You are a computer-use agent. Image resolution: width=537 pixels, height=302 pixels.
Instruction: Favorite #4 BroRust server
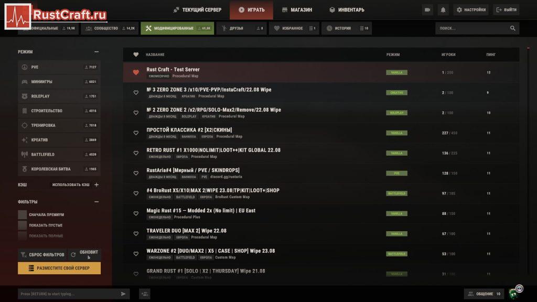[x=136, y=193]
